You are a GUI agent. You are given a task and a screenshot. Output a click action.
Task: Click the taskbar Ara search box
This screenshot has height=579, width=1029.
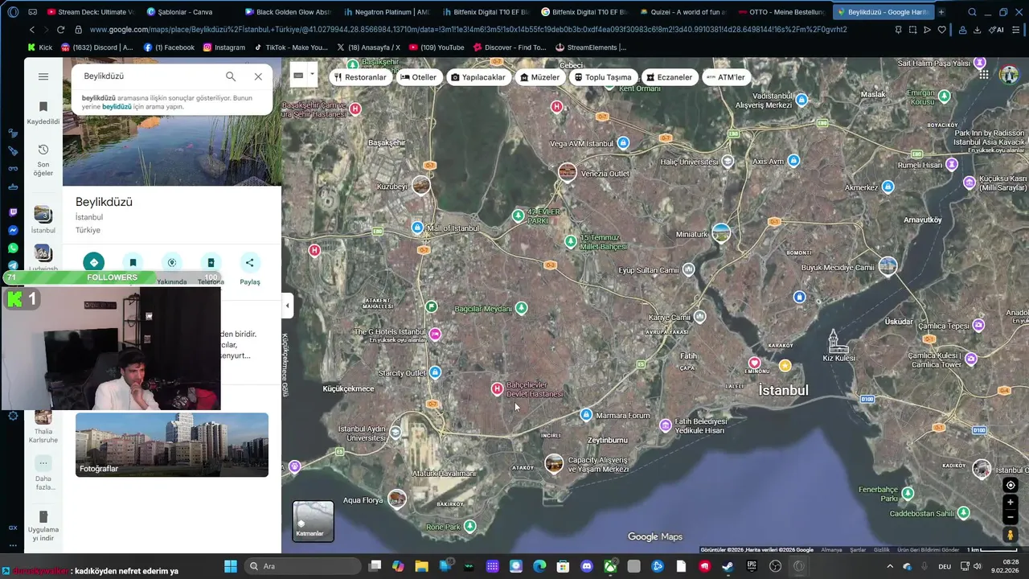pos(303,566)
